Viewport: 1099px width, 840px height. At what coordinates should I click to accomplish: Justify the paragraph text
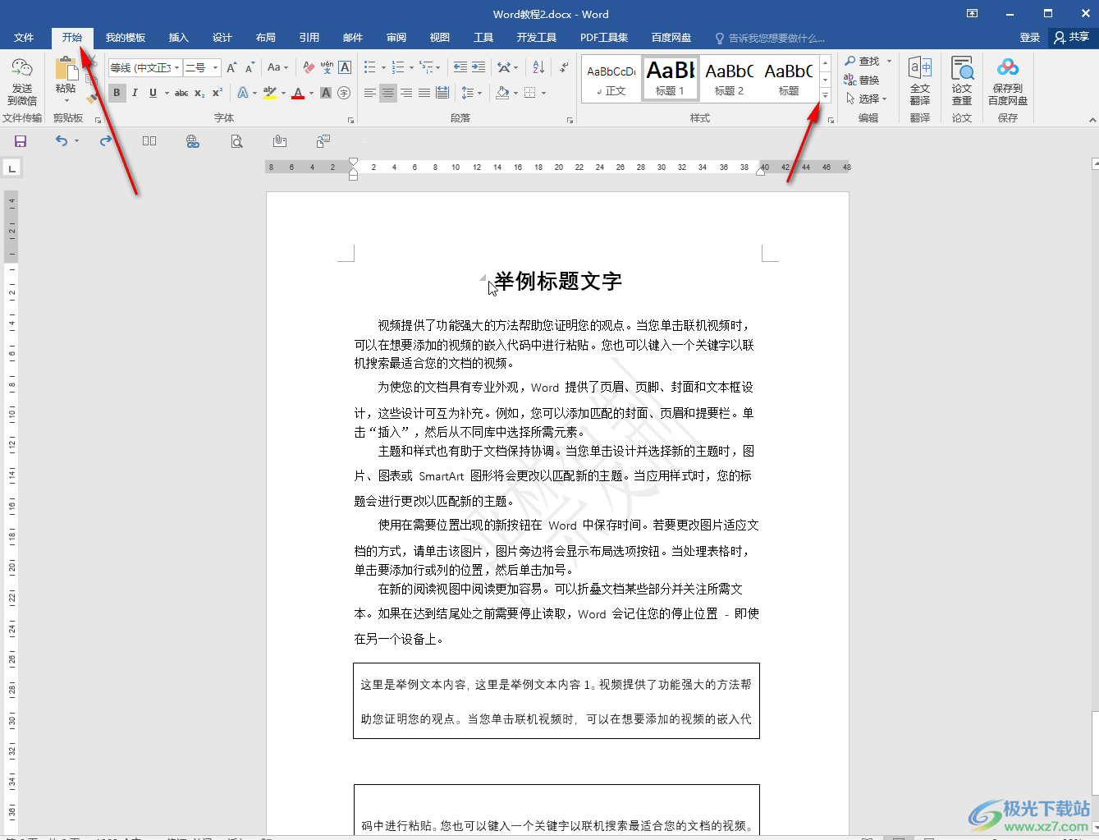[424, 93]
